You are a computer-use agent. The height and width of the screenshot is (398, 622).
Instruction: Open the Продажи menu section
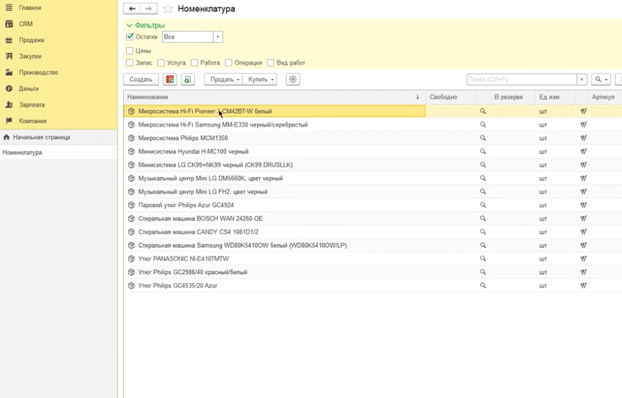(x=31, y=40)
